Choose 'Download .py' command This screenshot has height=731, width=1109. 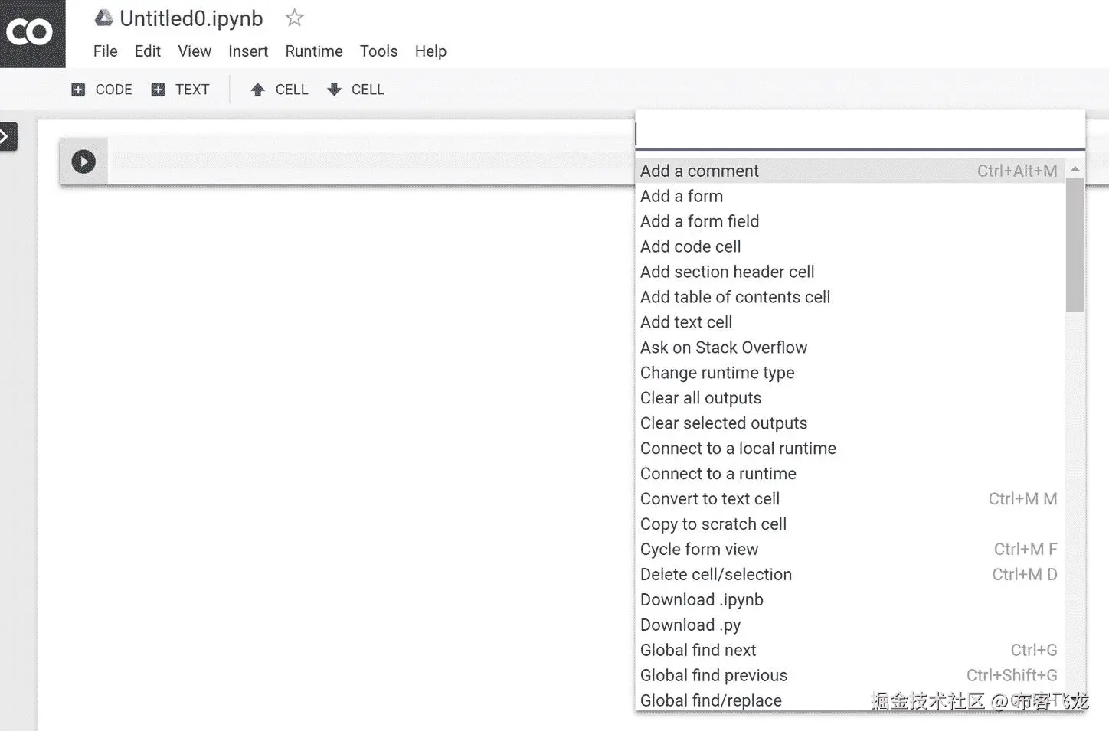click(850, 625)
